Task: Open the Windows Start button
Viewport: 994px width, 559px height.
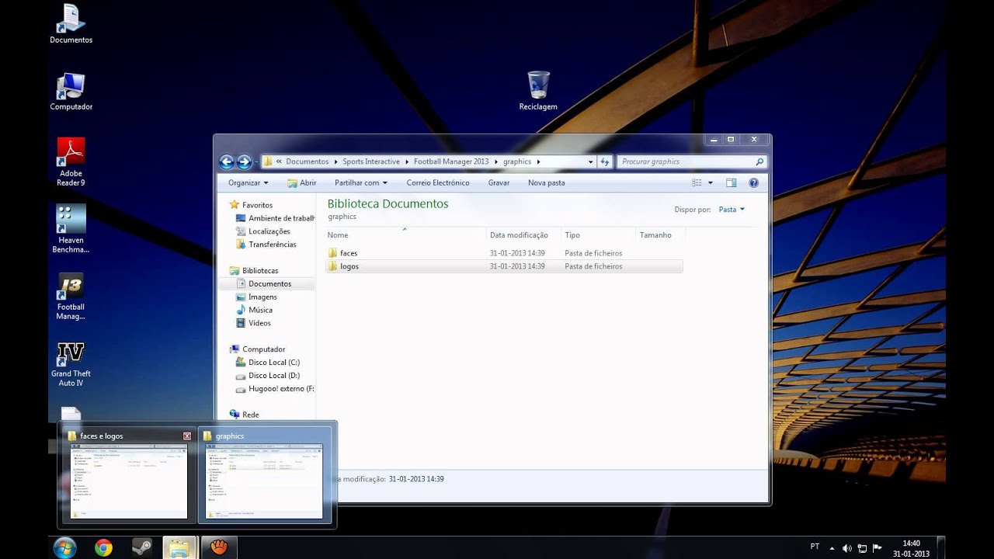Action: click(64, 547)
